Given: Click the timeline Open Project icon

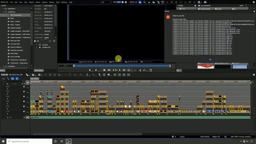Looking at the screenshot, I should [x=33, y=75].
